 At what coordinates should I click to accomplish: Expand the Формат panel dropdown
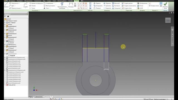158,11
